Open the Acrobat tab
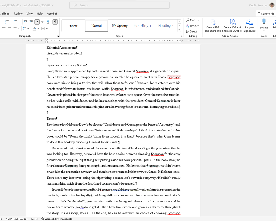Image resolution: width=276 pixels, height=221 pixels. pos(52,14)
